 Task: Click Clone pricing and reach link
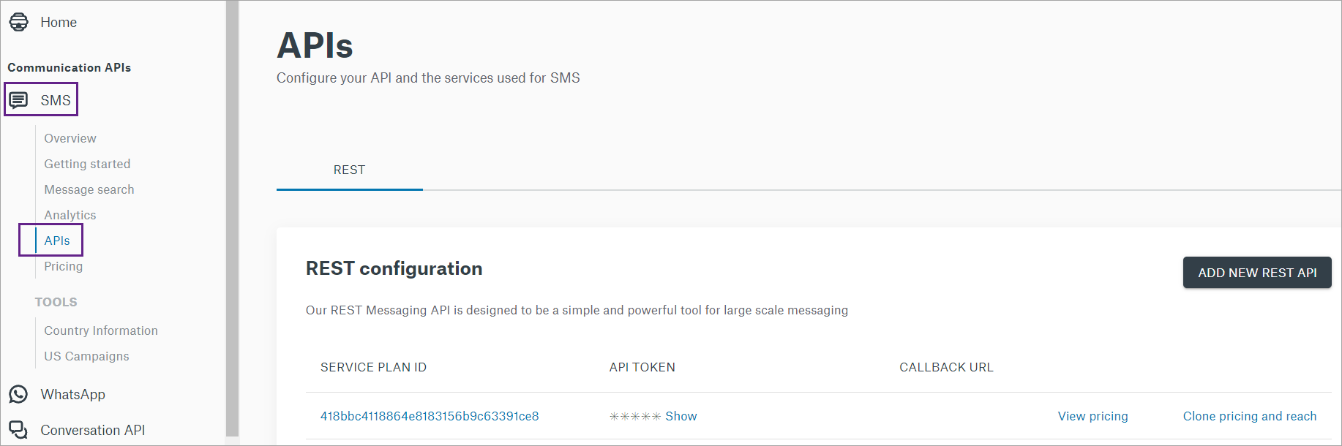tap(1250, 416)
